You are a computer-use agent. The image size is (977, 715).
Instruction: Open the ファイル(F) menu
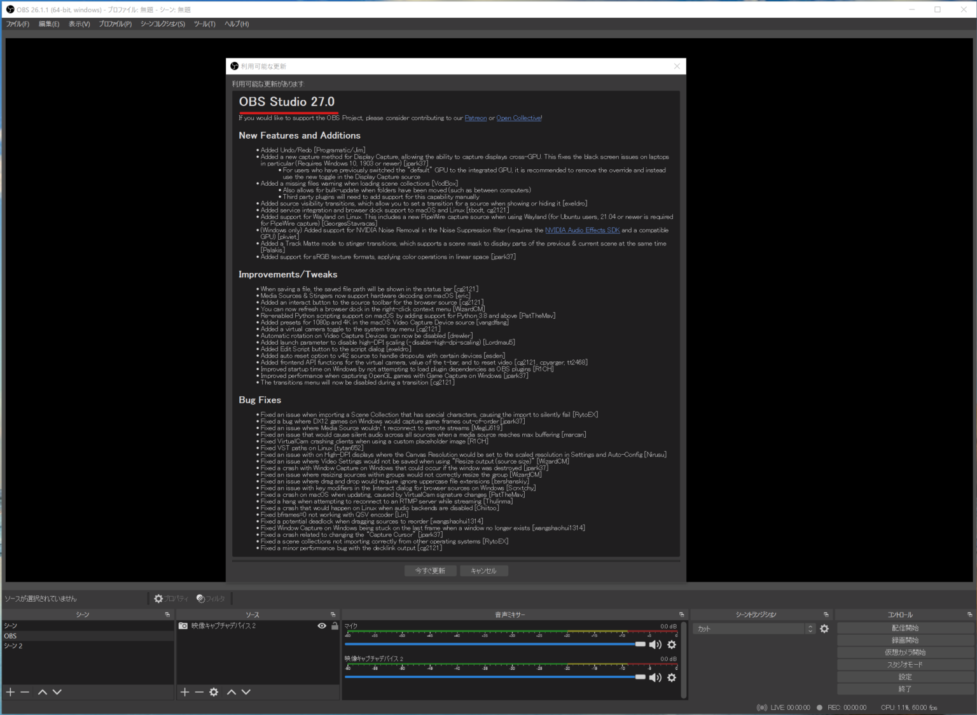(18, 24)
